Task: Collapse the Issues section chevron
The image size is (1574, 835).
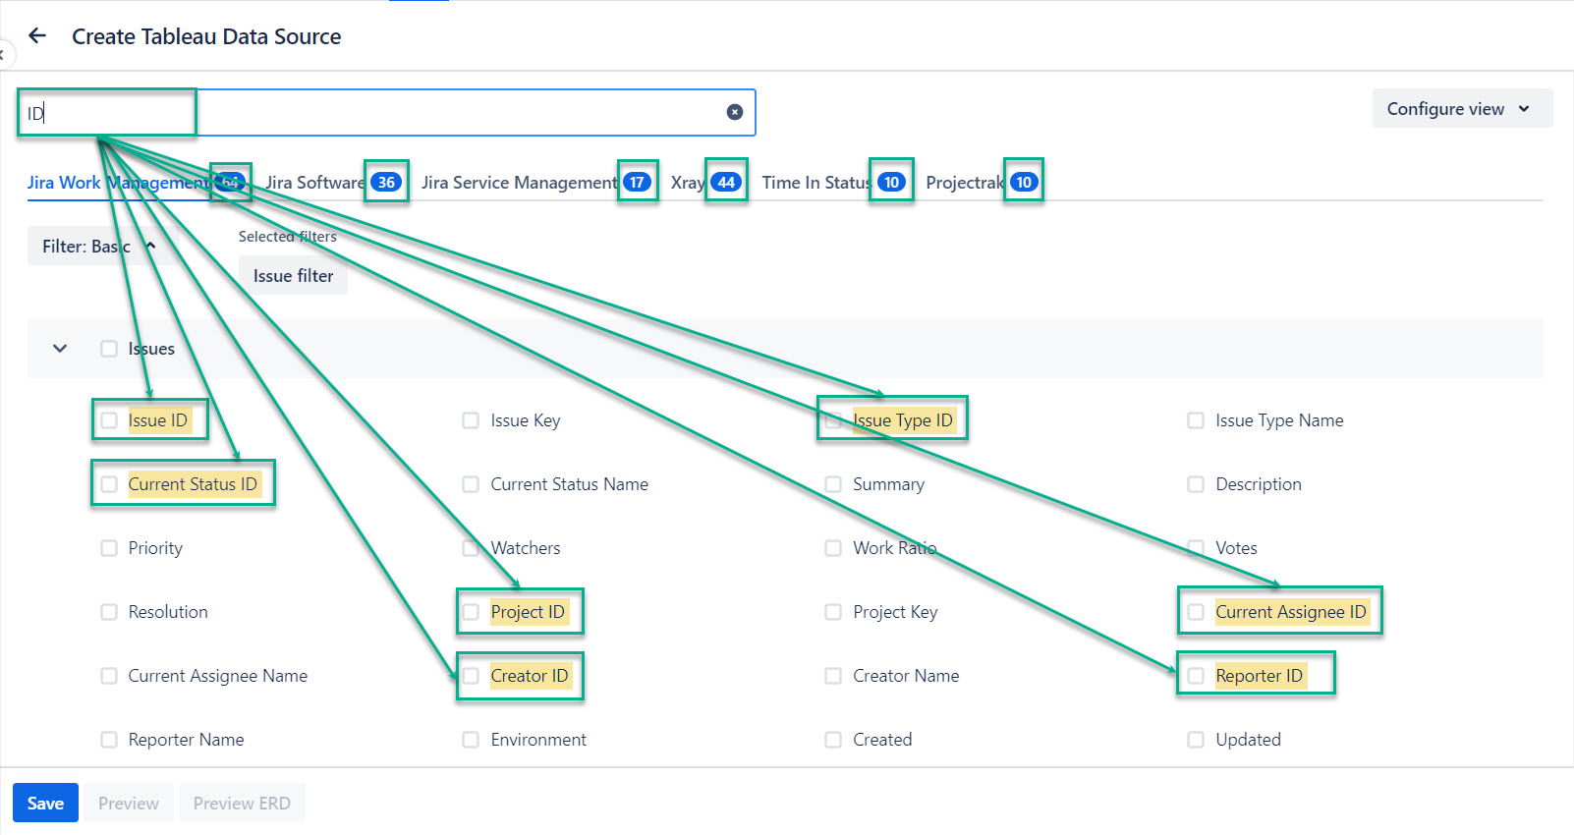Action: pyautogui.click(x=60, y=349)
